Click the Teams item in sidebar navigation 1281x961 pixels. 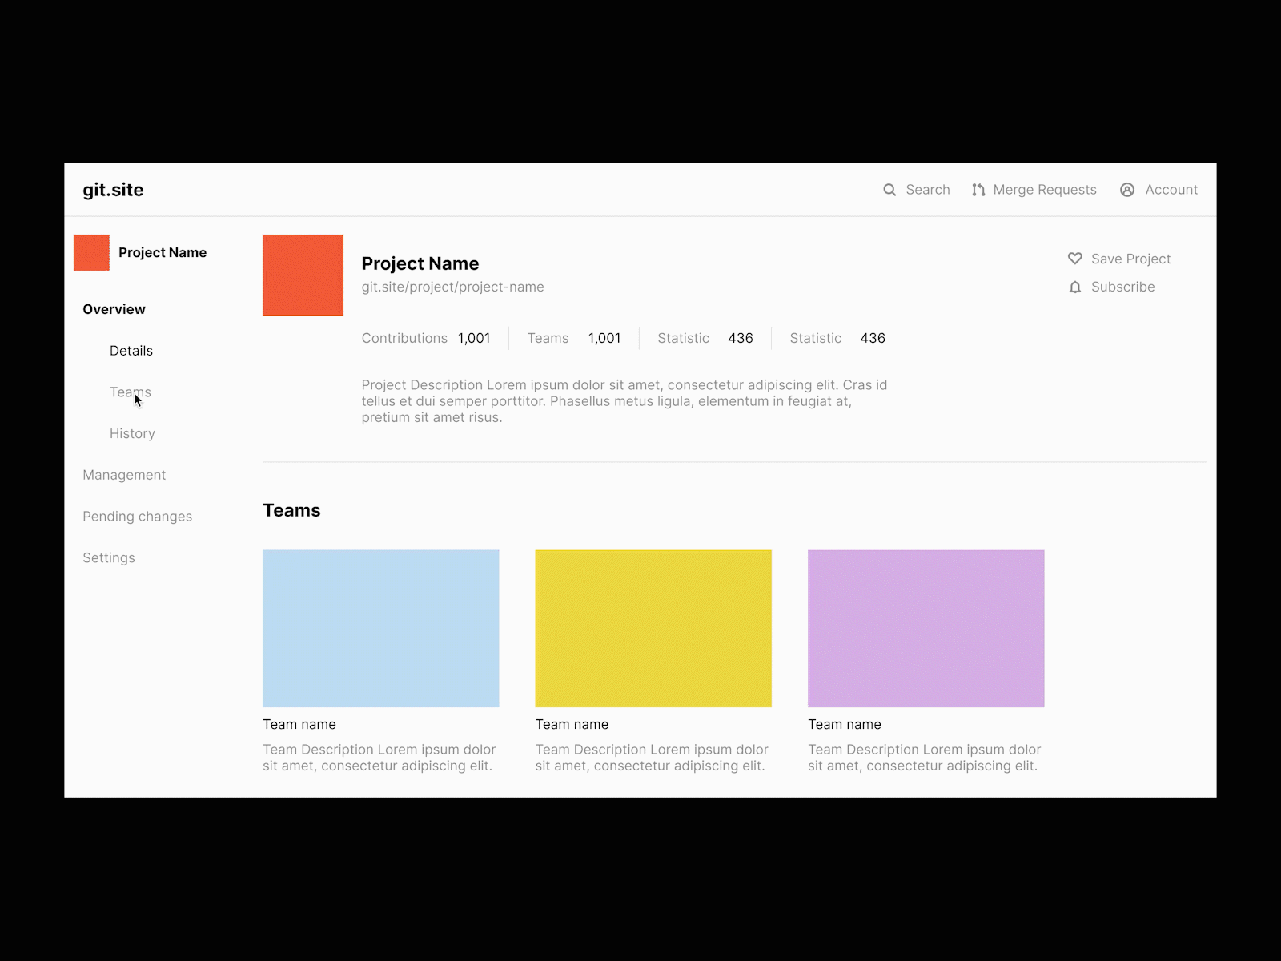pyautogui.click(x=130, y=392)
